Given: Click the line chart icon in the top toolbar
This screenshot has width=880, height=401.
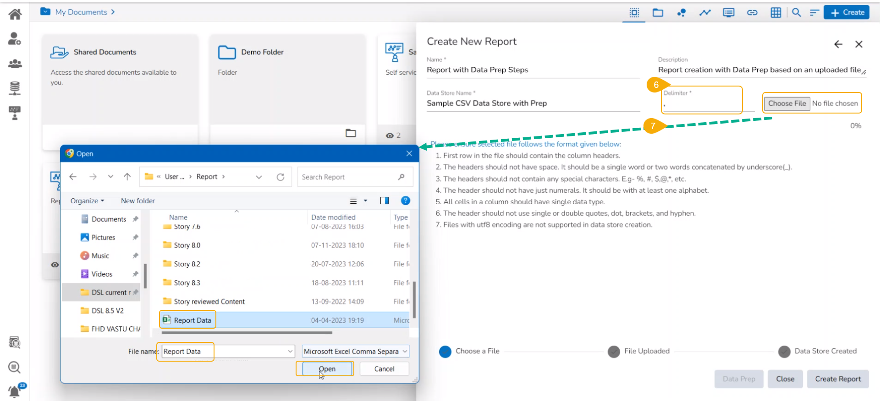Looking at the screenshot, I should 704,13.
